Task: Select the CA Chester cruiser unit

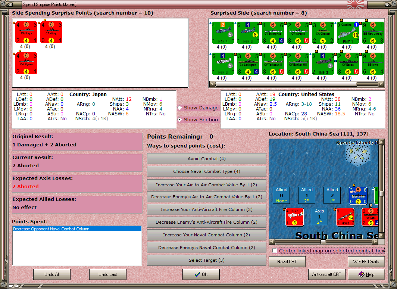Action: (x=323, y=33)
